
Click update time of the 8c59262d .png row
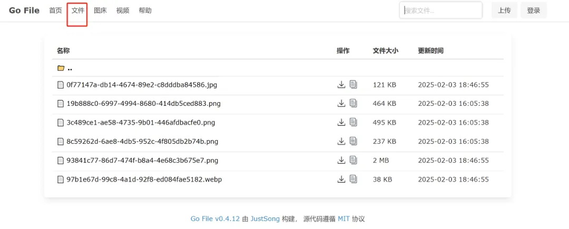(454, 141)
